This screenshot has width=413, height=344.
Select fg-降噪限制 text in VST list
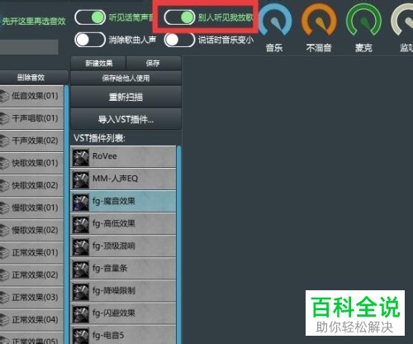114,290
